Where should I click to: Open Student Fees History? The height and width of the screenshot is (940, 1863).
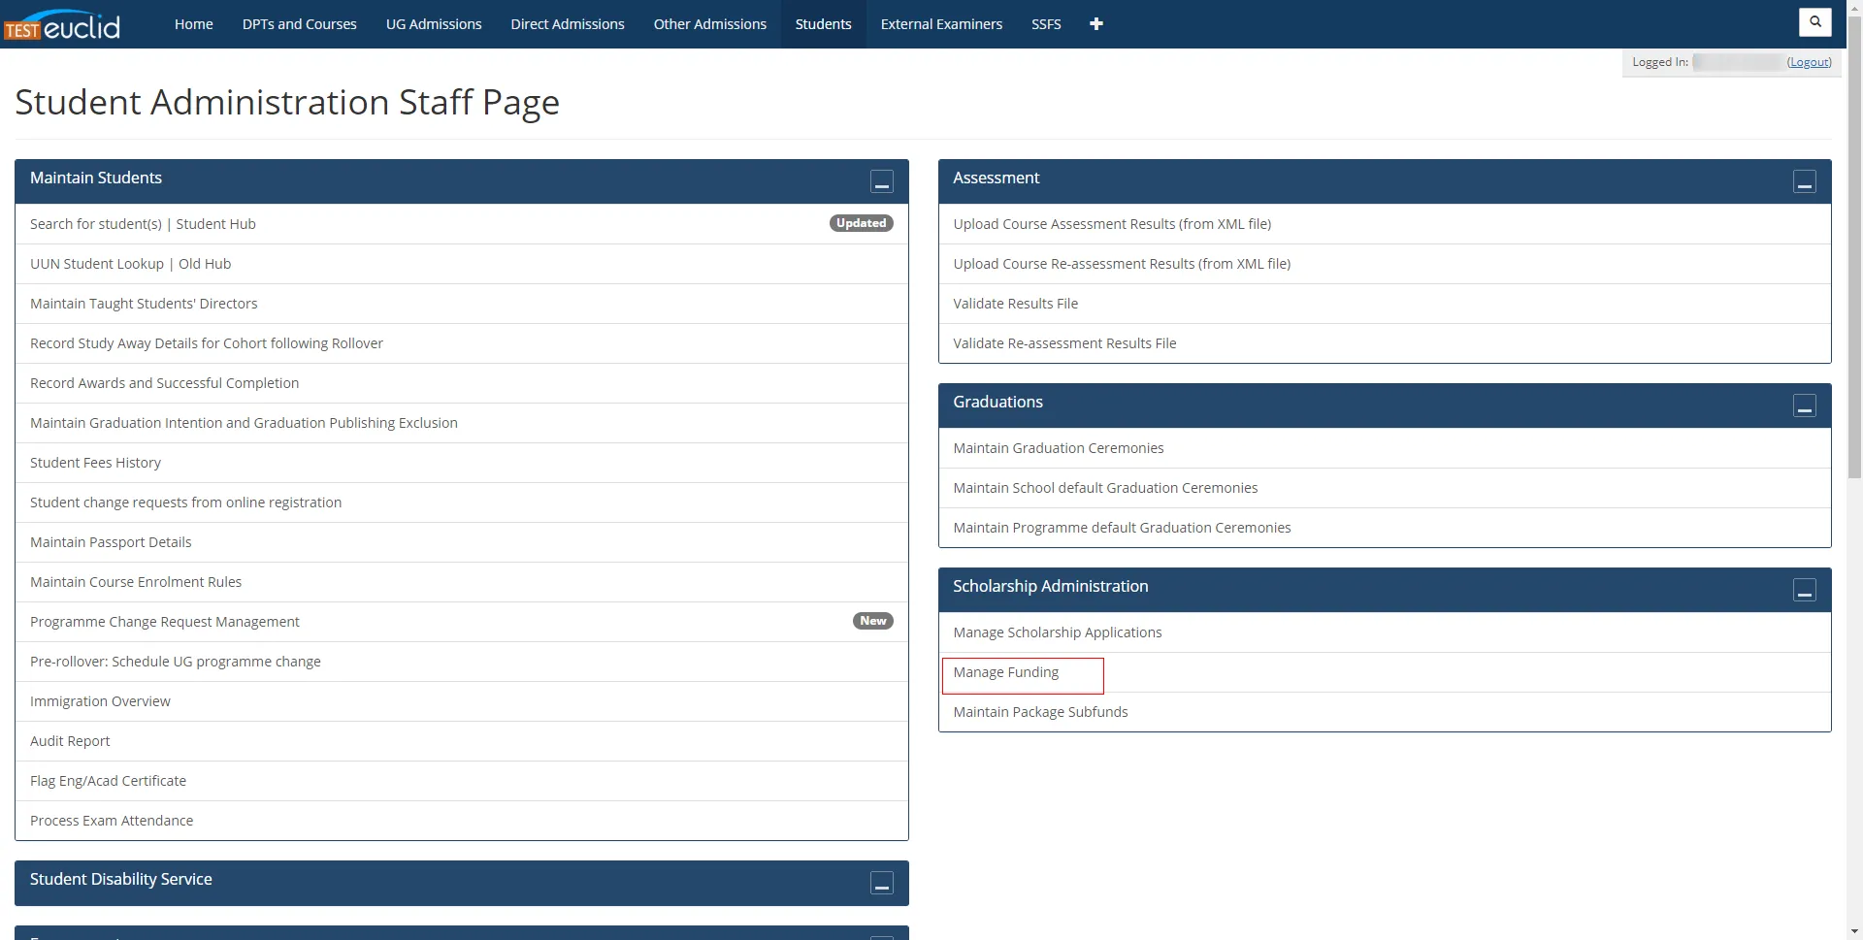[x=95, y=462]
